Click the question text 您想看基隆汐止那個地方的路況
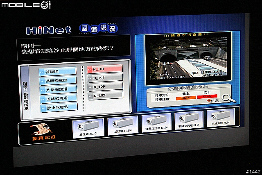Screen dimensions: 262x175 68,50
